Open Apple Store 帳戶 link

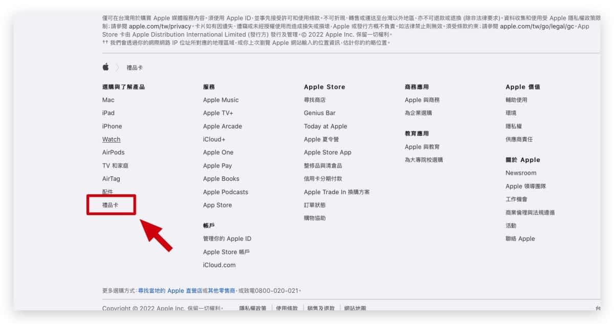tap(227, 252)
